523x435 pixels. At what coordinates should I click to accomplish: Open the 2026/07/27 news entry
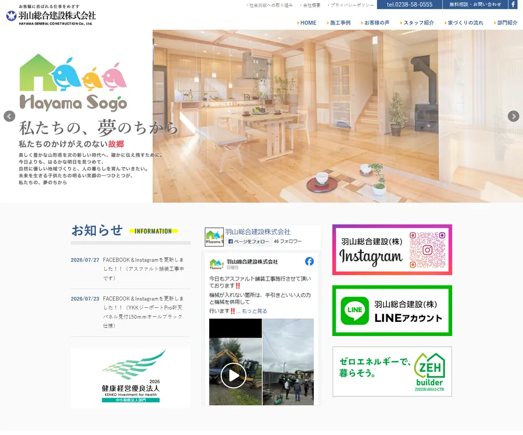130,269
